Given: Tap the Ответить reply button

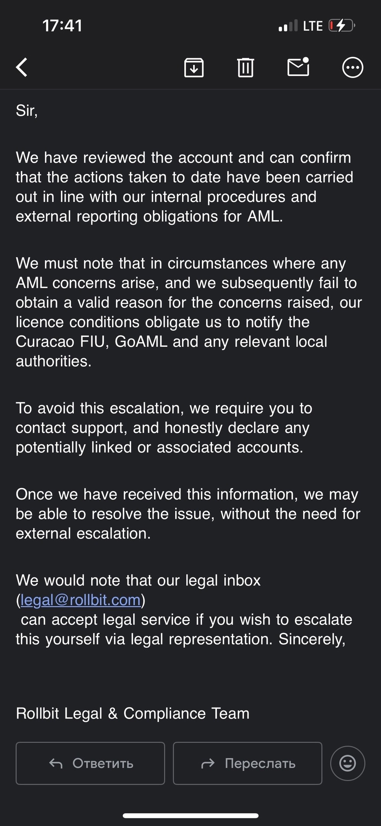Looking at the screenshot, I should click(x=90, y=763).
